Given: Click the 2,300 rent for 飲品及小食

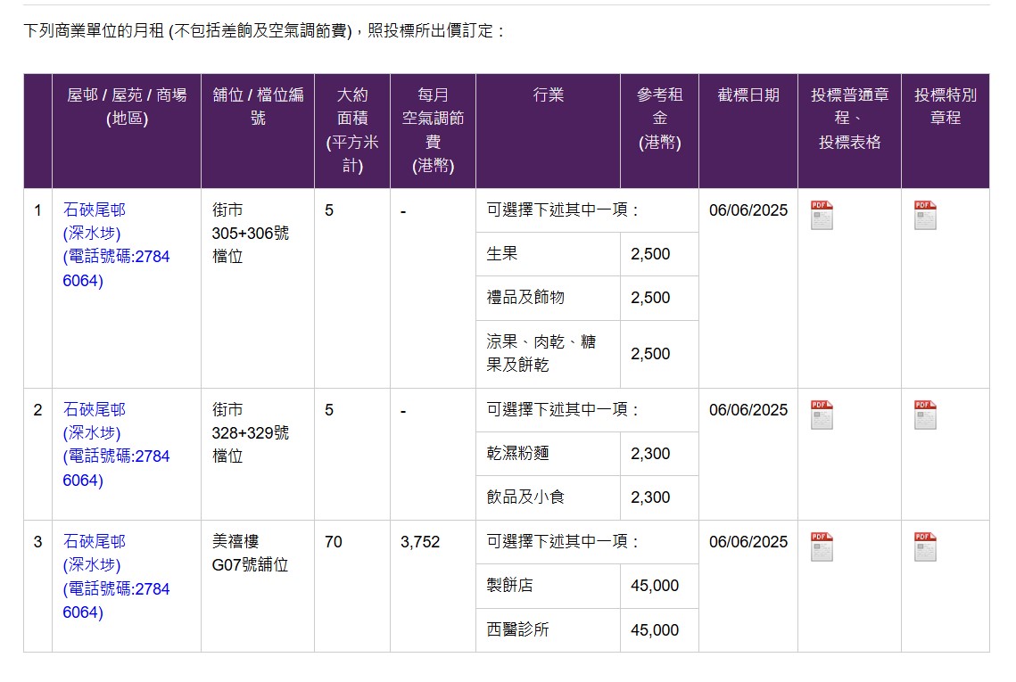Looking at the screenshot, I should (x=650, y=497).
